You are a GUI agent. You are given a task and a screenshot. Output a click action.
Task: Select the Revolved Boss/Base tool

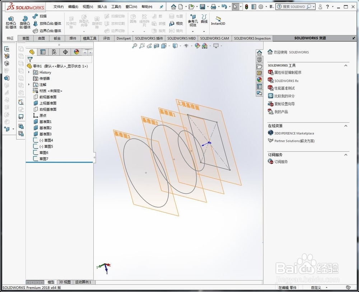(x=25, y=22)
